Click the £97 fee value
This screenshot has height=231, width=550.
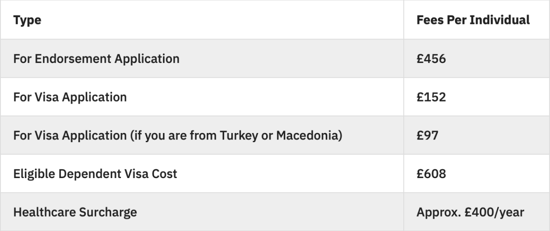click(x=427, y=135)
